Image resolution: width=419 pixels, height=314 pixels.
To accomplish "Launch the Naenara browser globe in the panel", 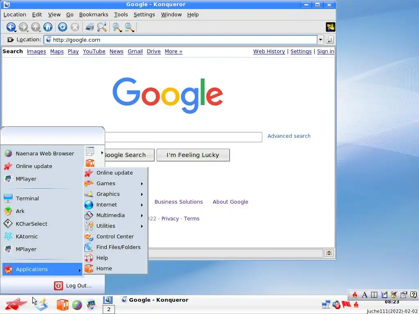I will coord(77,305).
